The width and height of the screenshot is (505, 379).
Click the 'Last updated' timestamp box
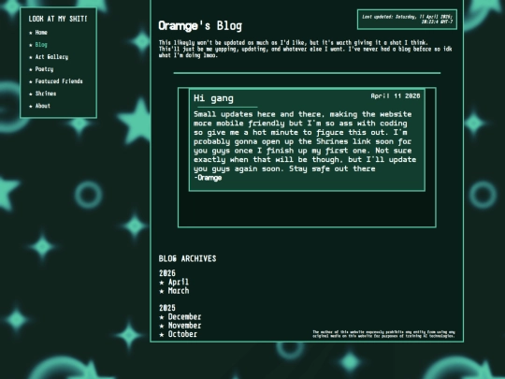[x=407, y=20]
